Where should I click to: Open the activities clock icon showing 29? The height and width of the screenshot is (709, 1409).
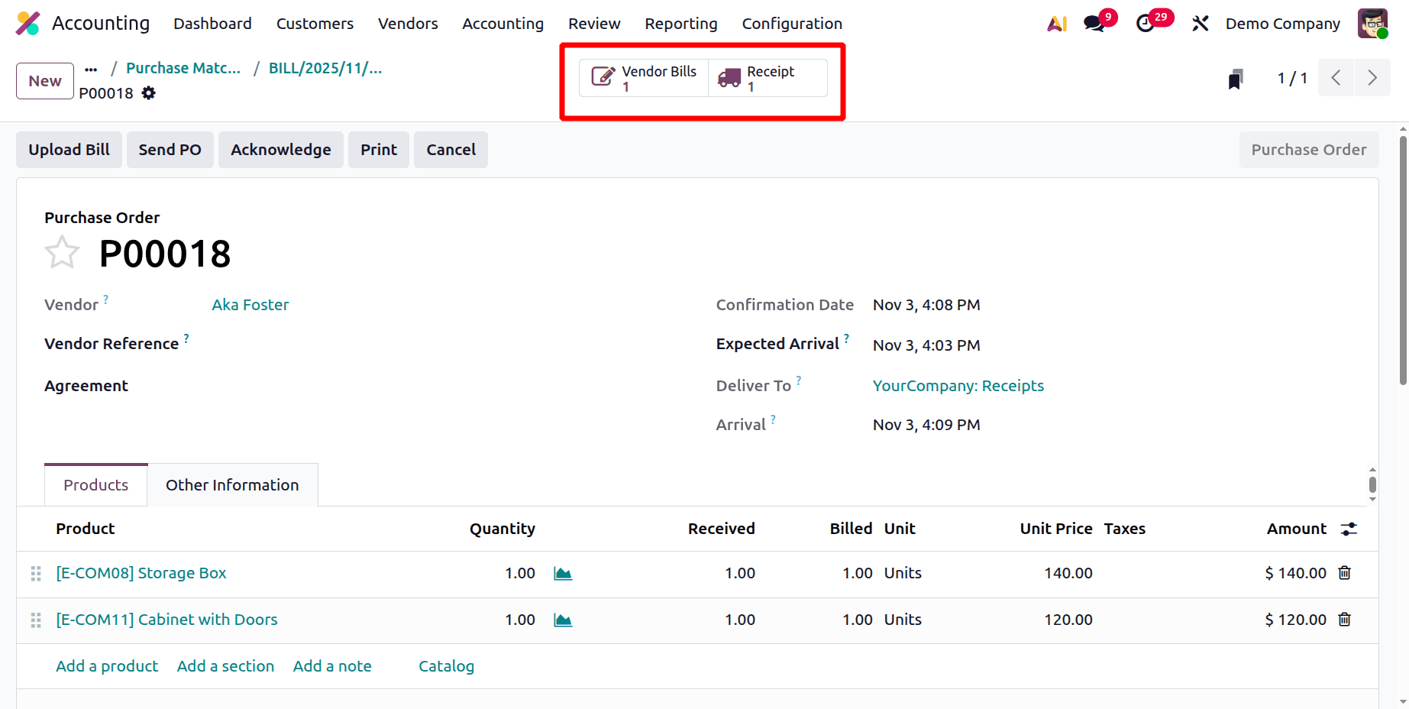[x=1146, y=23]
